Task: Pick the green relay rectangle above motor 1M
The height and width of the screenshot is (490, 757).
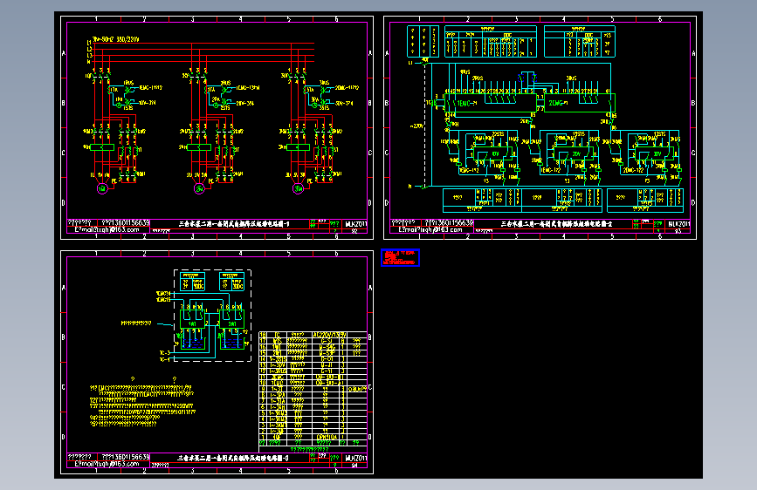Action: click(x=102, y=147)
